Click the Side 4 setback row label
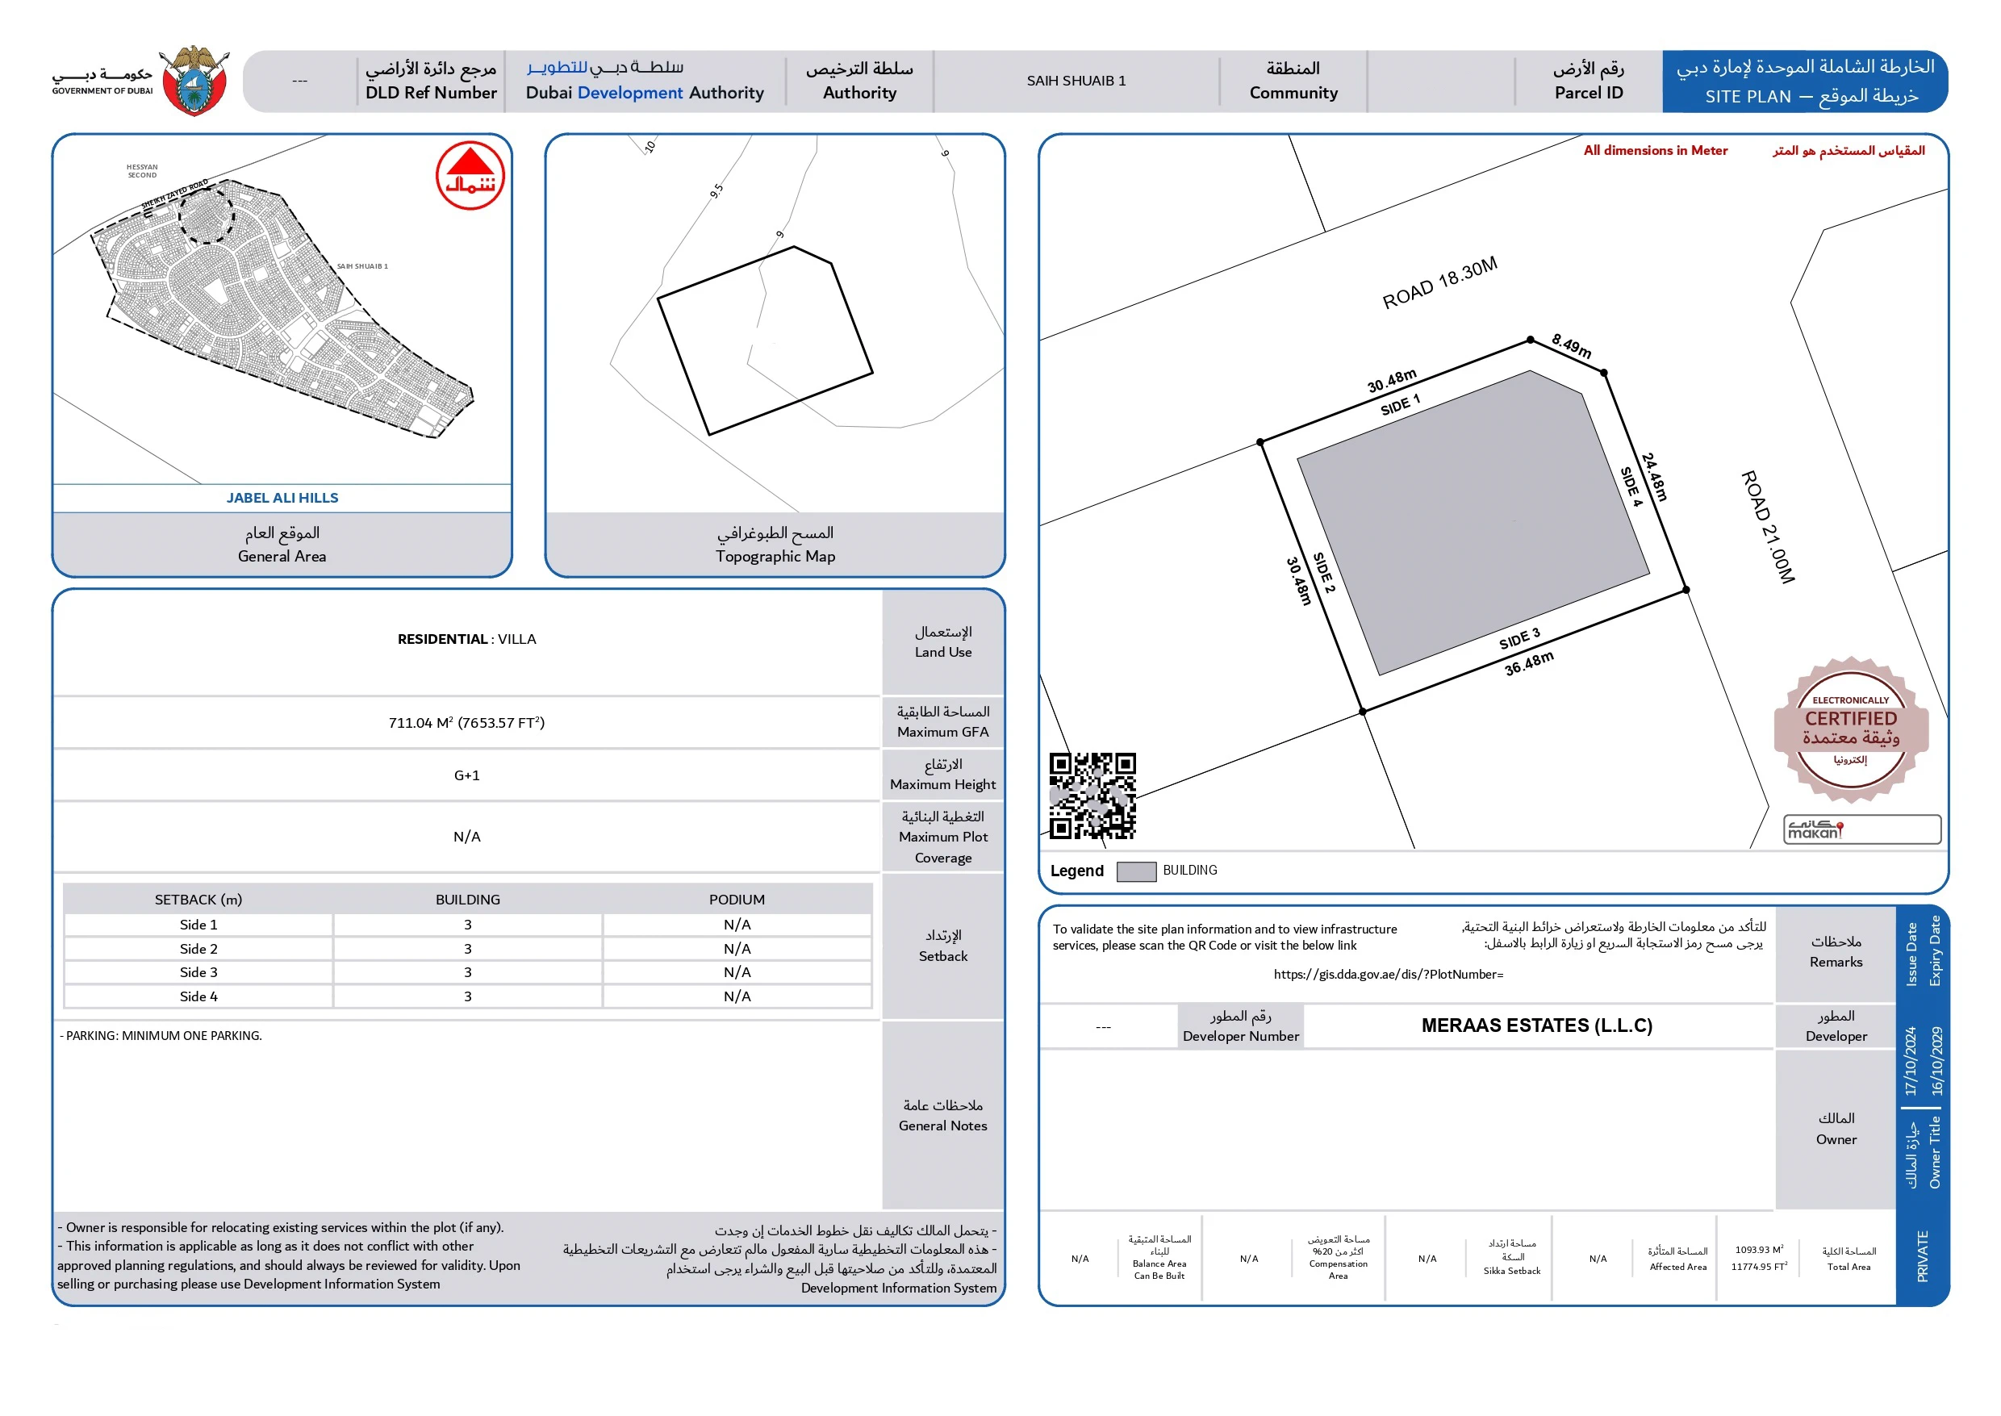 point(198,996)
